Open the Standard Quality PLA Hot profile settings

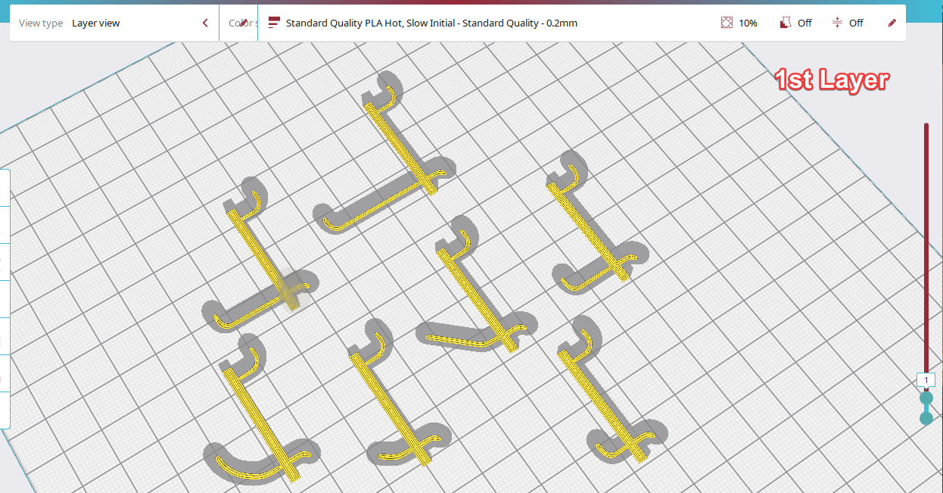(x=431, y=23)
